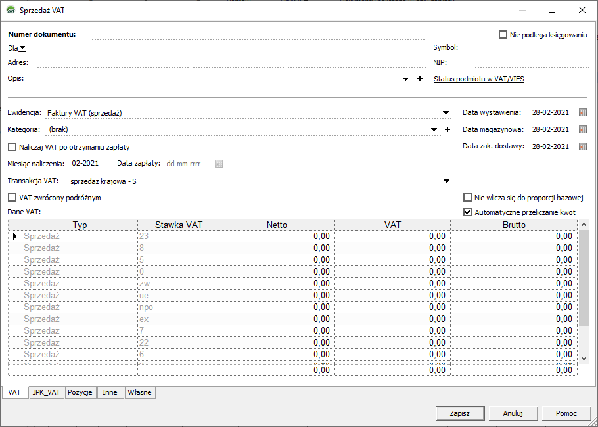Click the Typ column header

pyautogui.click(x=80, y=225)
